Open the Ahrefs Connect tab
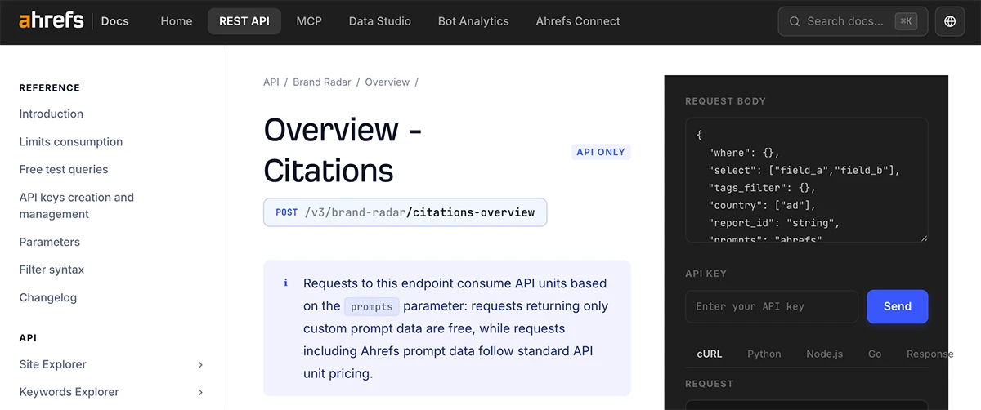The height and width of the screenshot is (410, 981). click(578, 21)
